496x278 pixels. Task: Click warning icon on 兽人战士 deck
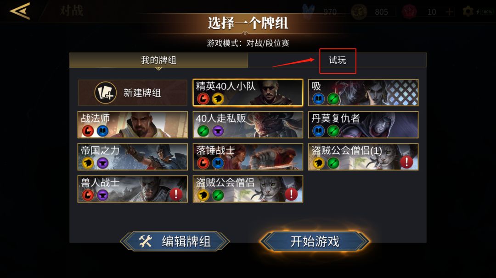(x=176, y=194)
